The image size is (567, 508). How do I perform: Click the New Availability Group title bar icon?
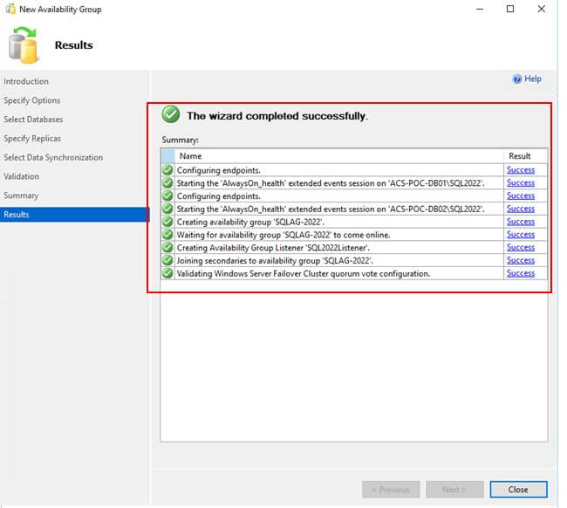10,10
